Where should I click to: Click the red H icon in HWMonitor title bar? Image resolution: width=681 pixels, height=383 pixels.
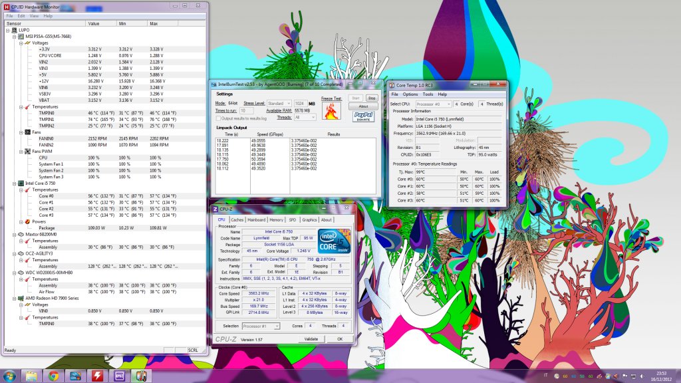tap(7, 7)
